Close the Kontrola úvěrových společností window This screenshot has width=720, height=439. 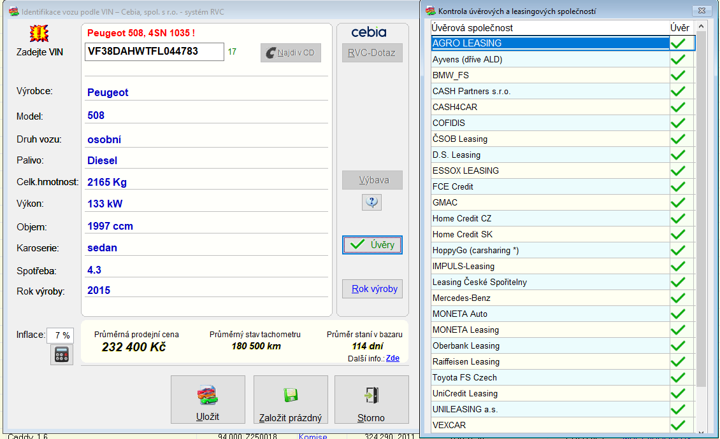tap(701, 11)
